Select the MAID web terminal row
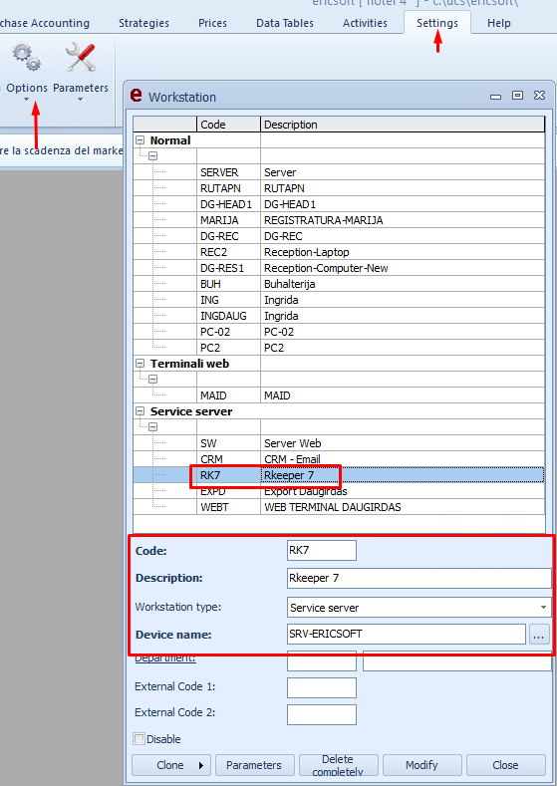557x786 pixels. click(x=339, y=395)
